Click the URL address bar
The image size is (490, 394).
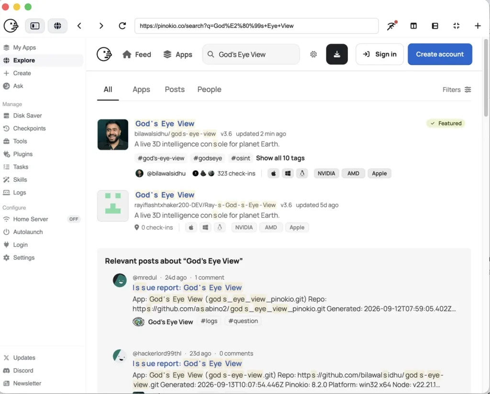pyautogui.click(x=256, y=26)
